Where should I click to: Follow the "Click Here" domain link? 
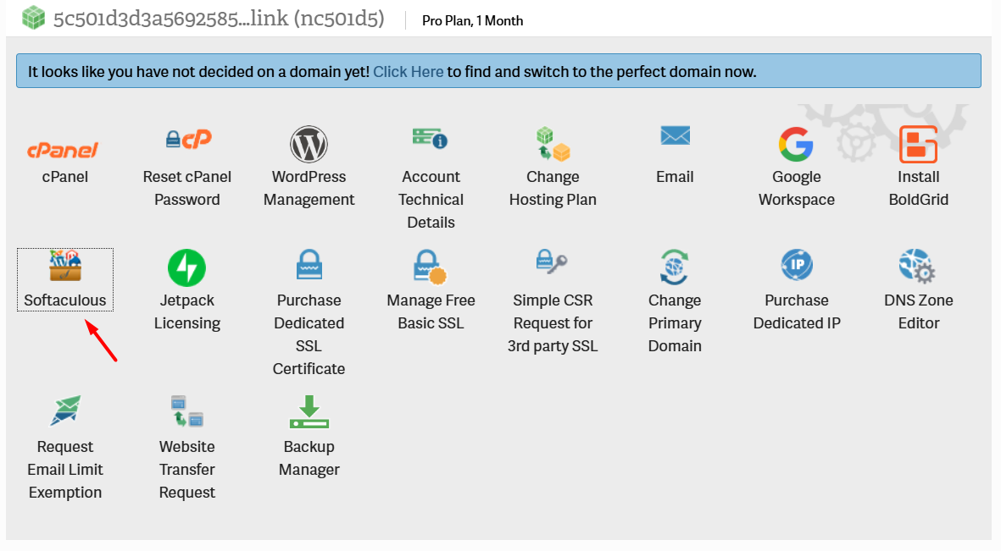pyautogui.click(x=408, y=71)
